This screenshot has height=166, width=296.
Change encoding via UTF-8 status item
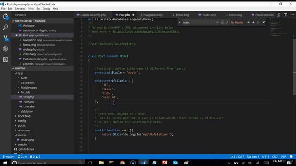pos(265,157)
